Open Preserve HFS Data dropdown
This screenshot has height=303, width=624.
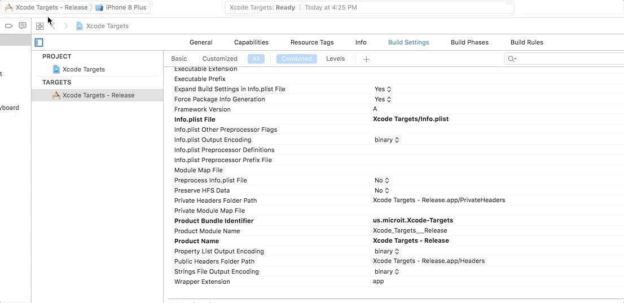pyautogui.click(x=383, y=190)
